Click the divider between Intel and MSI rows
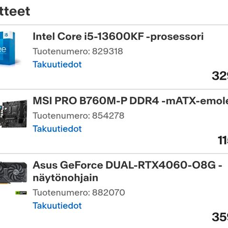This screenshot has width=228, height=228. click(114, 89)
